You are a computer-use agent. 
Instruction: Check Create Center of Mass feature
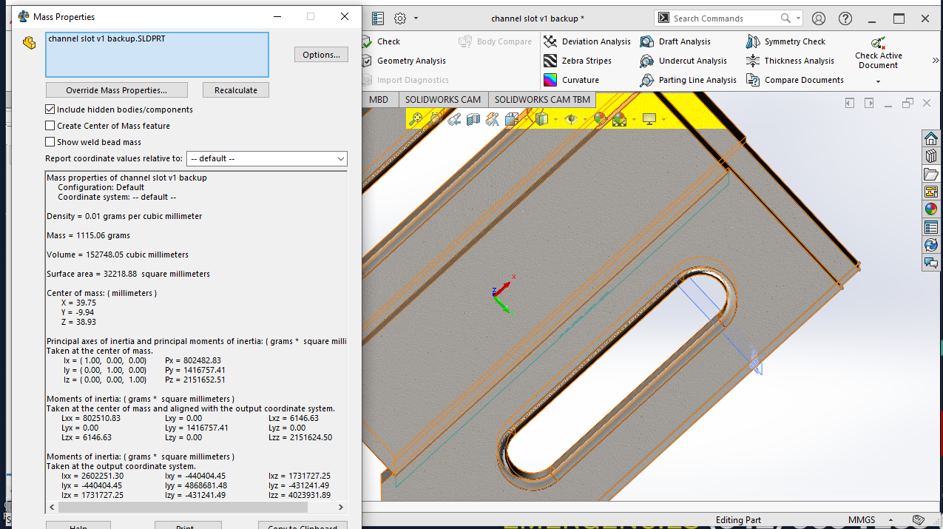(50, 126)
